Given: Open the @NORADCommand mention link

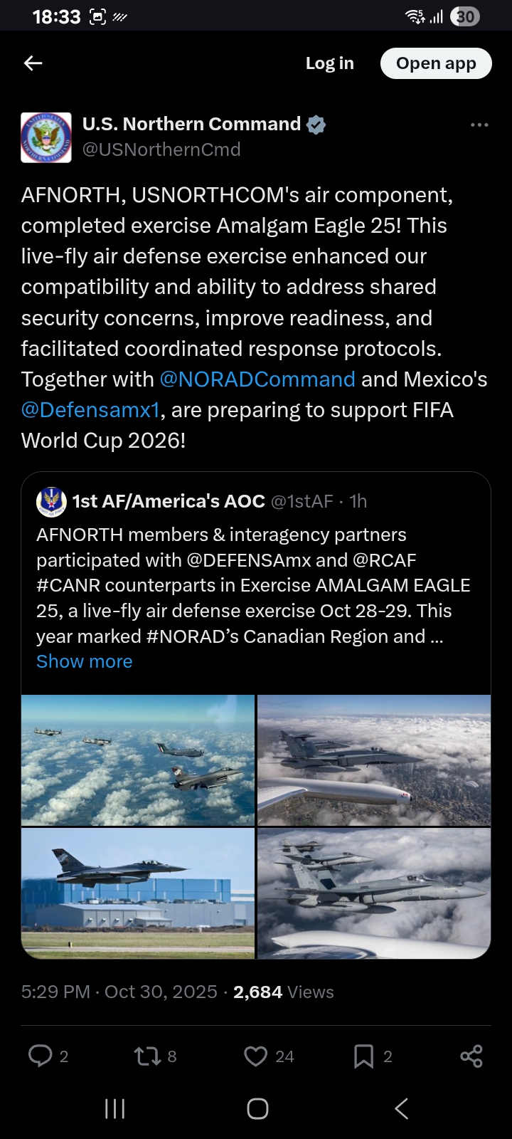Looking at the screenshot, I should [x=257, y=379].
